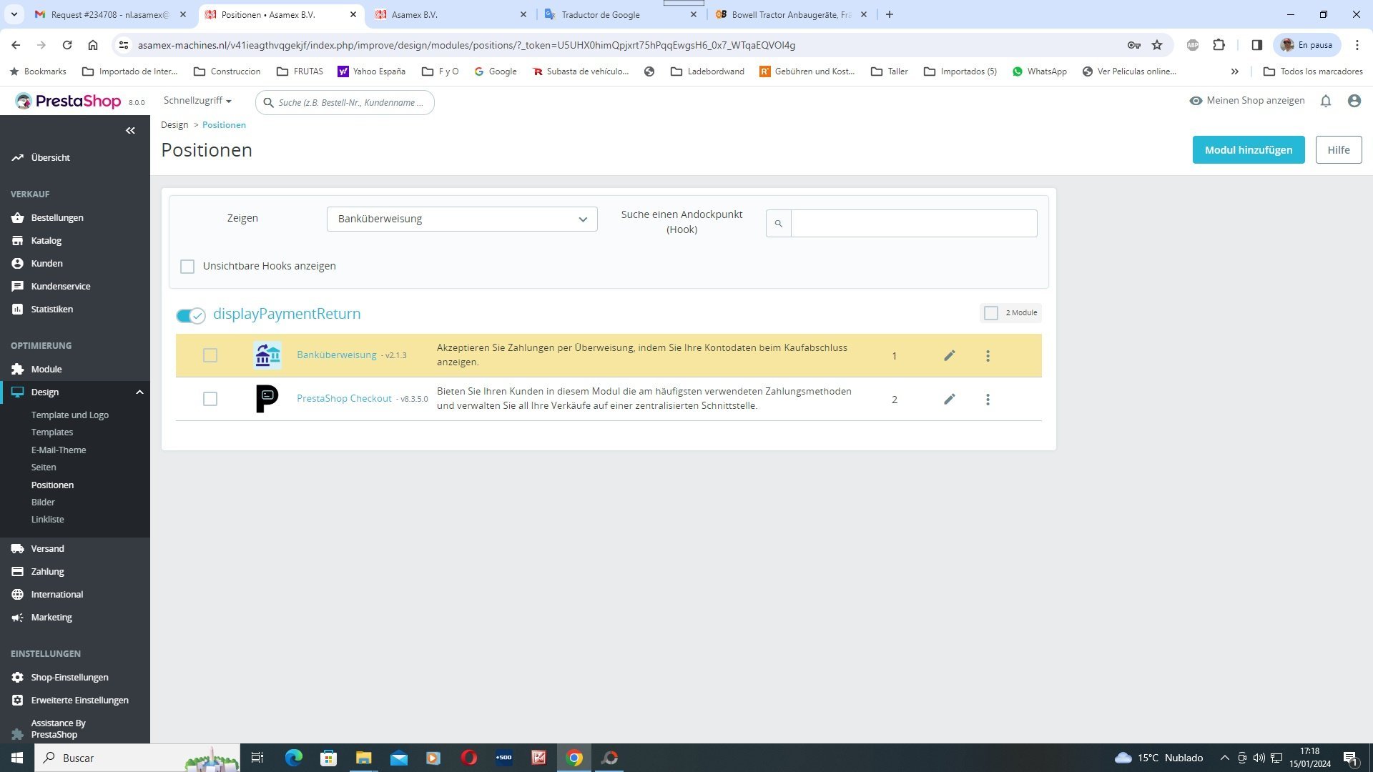This screenshot has height=772, width=1373.
Task: Toggle the displayPaymentReturn hook switch
Action: point(190,315)
